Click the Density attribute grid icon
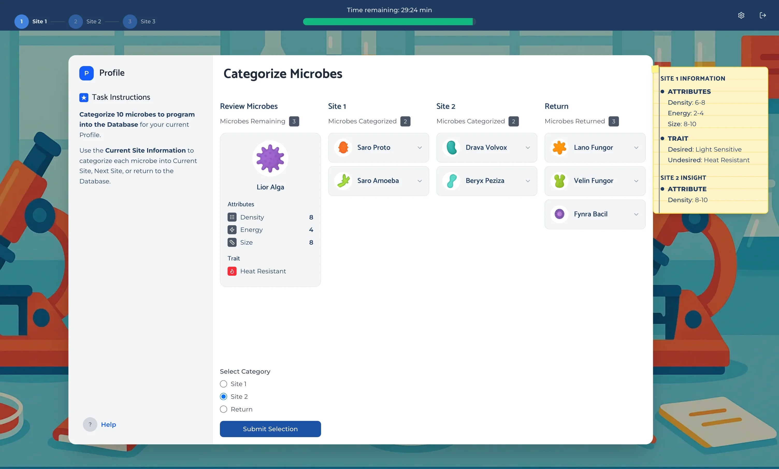Image resolution: width=779 pixels, height=469 pixels. coord(232,217)
